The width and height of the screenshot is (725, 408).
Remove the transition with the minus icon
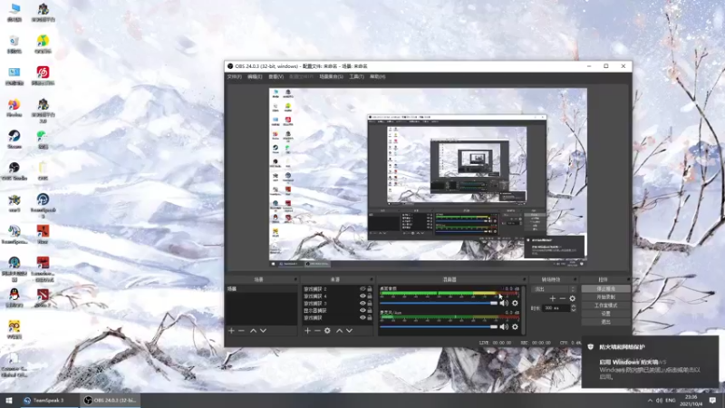coord(562,298)
